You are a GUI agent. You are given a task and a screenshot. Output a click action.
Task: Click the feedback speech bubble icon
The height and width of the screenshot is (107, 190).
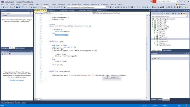[x=151, y=1]
